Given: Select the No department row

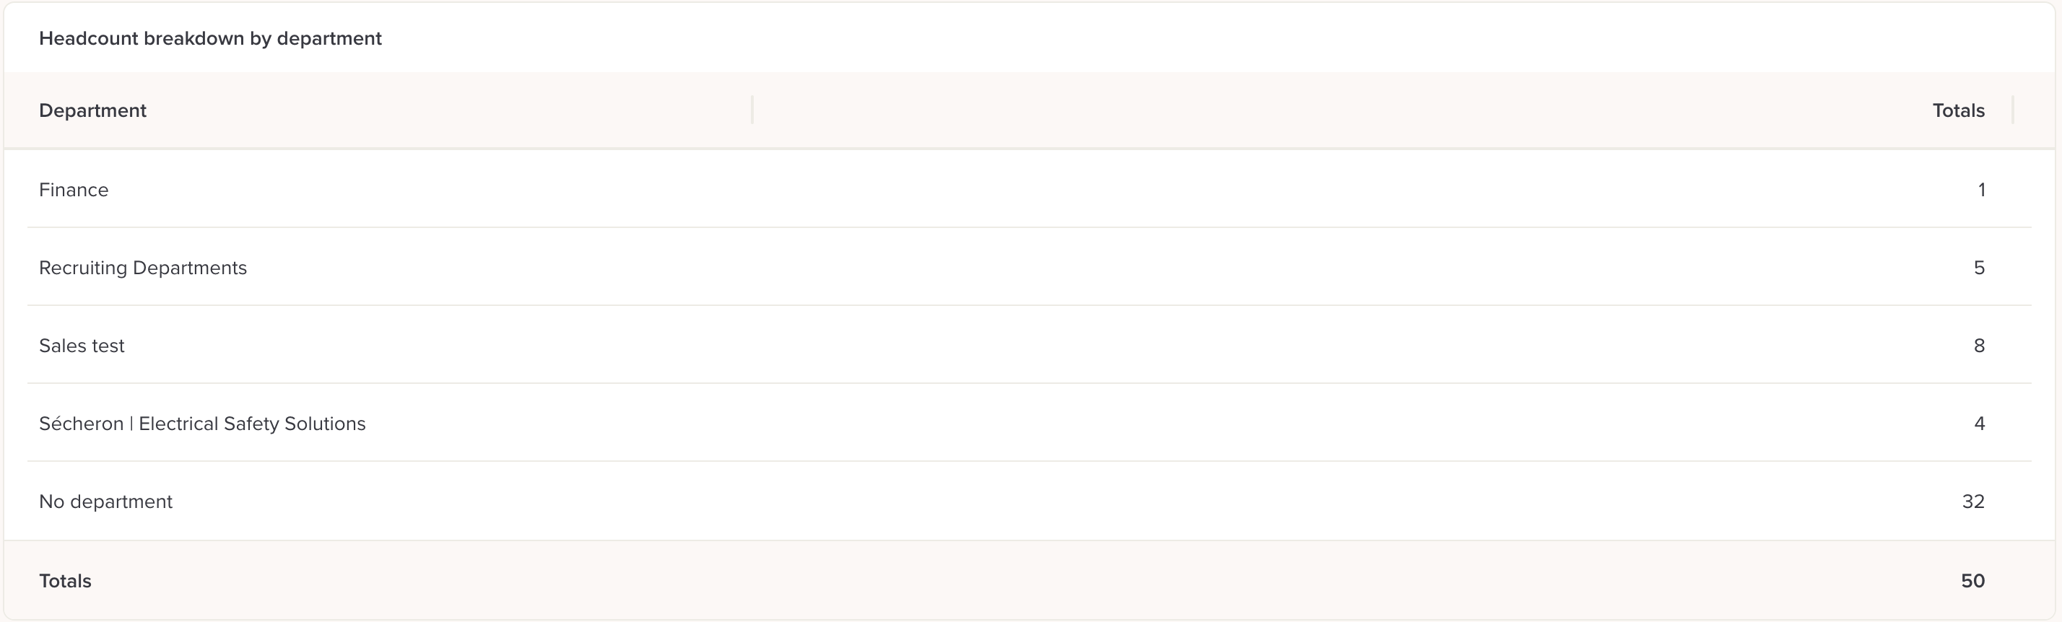Looking at the screenshot, I should click(1030, 501).
